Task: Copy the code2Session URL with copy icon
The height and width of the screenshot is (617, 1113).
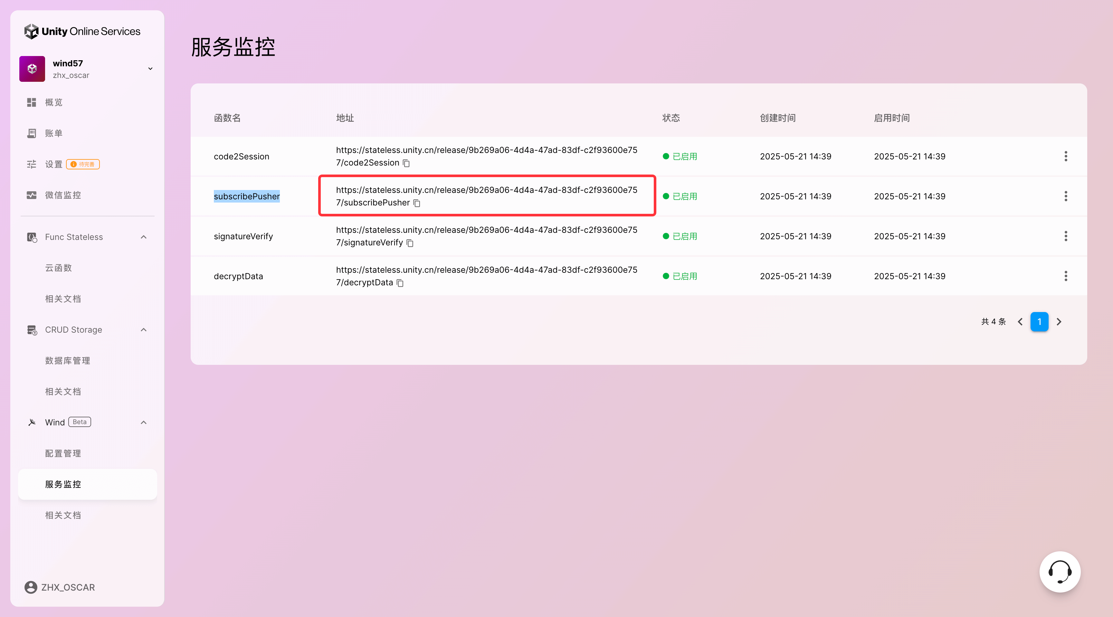Action: point(406,163)
